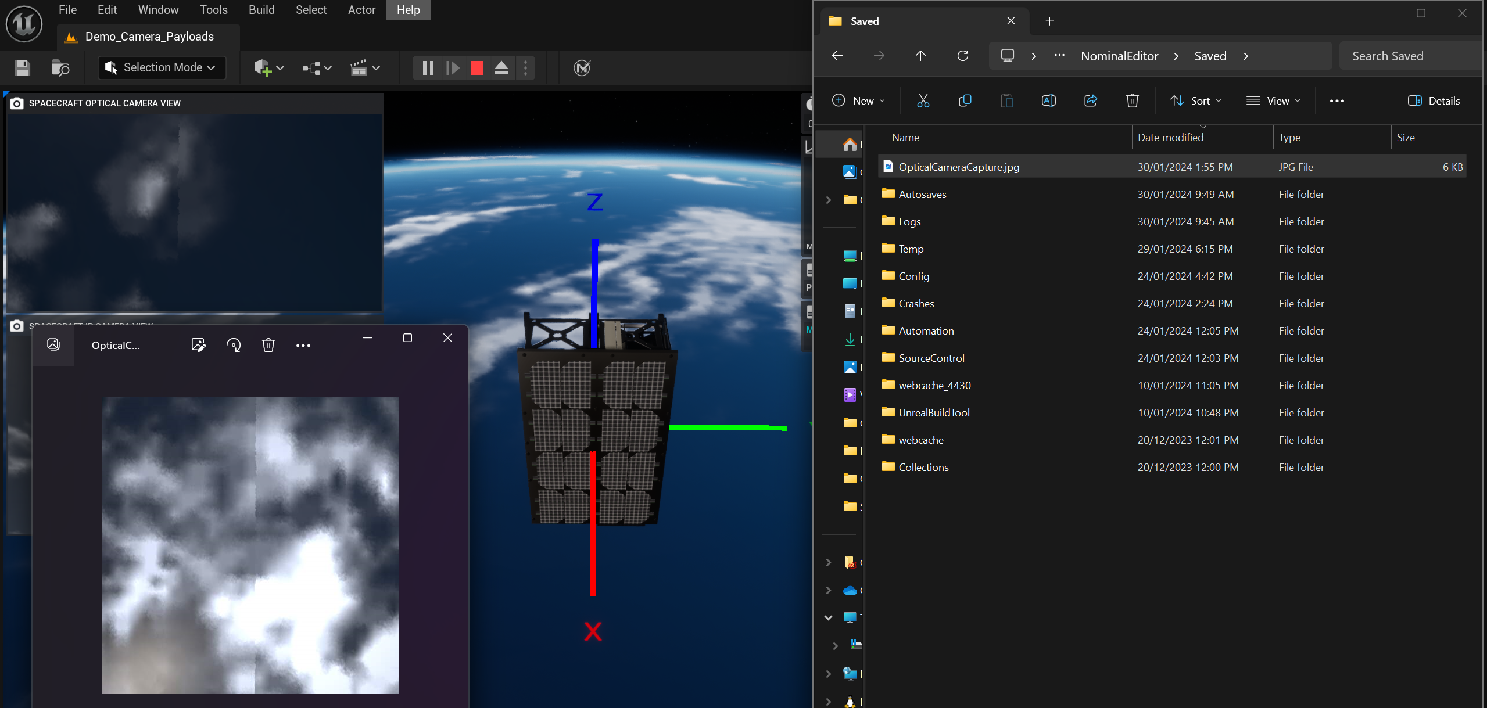
Task: Select the OpticalCameraCapture.jpg file
Action: tap(958, 167)
